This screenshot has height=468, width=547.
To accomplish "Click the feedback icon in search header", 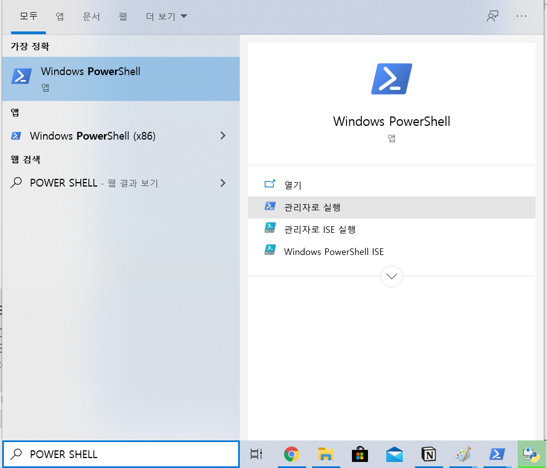I will (492, 17).
